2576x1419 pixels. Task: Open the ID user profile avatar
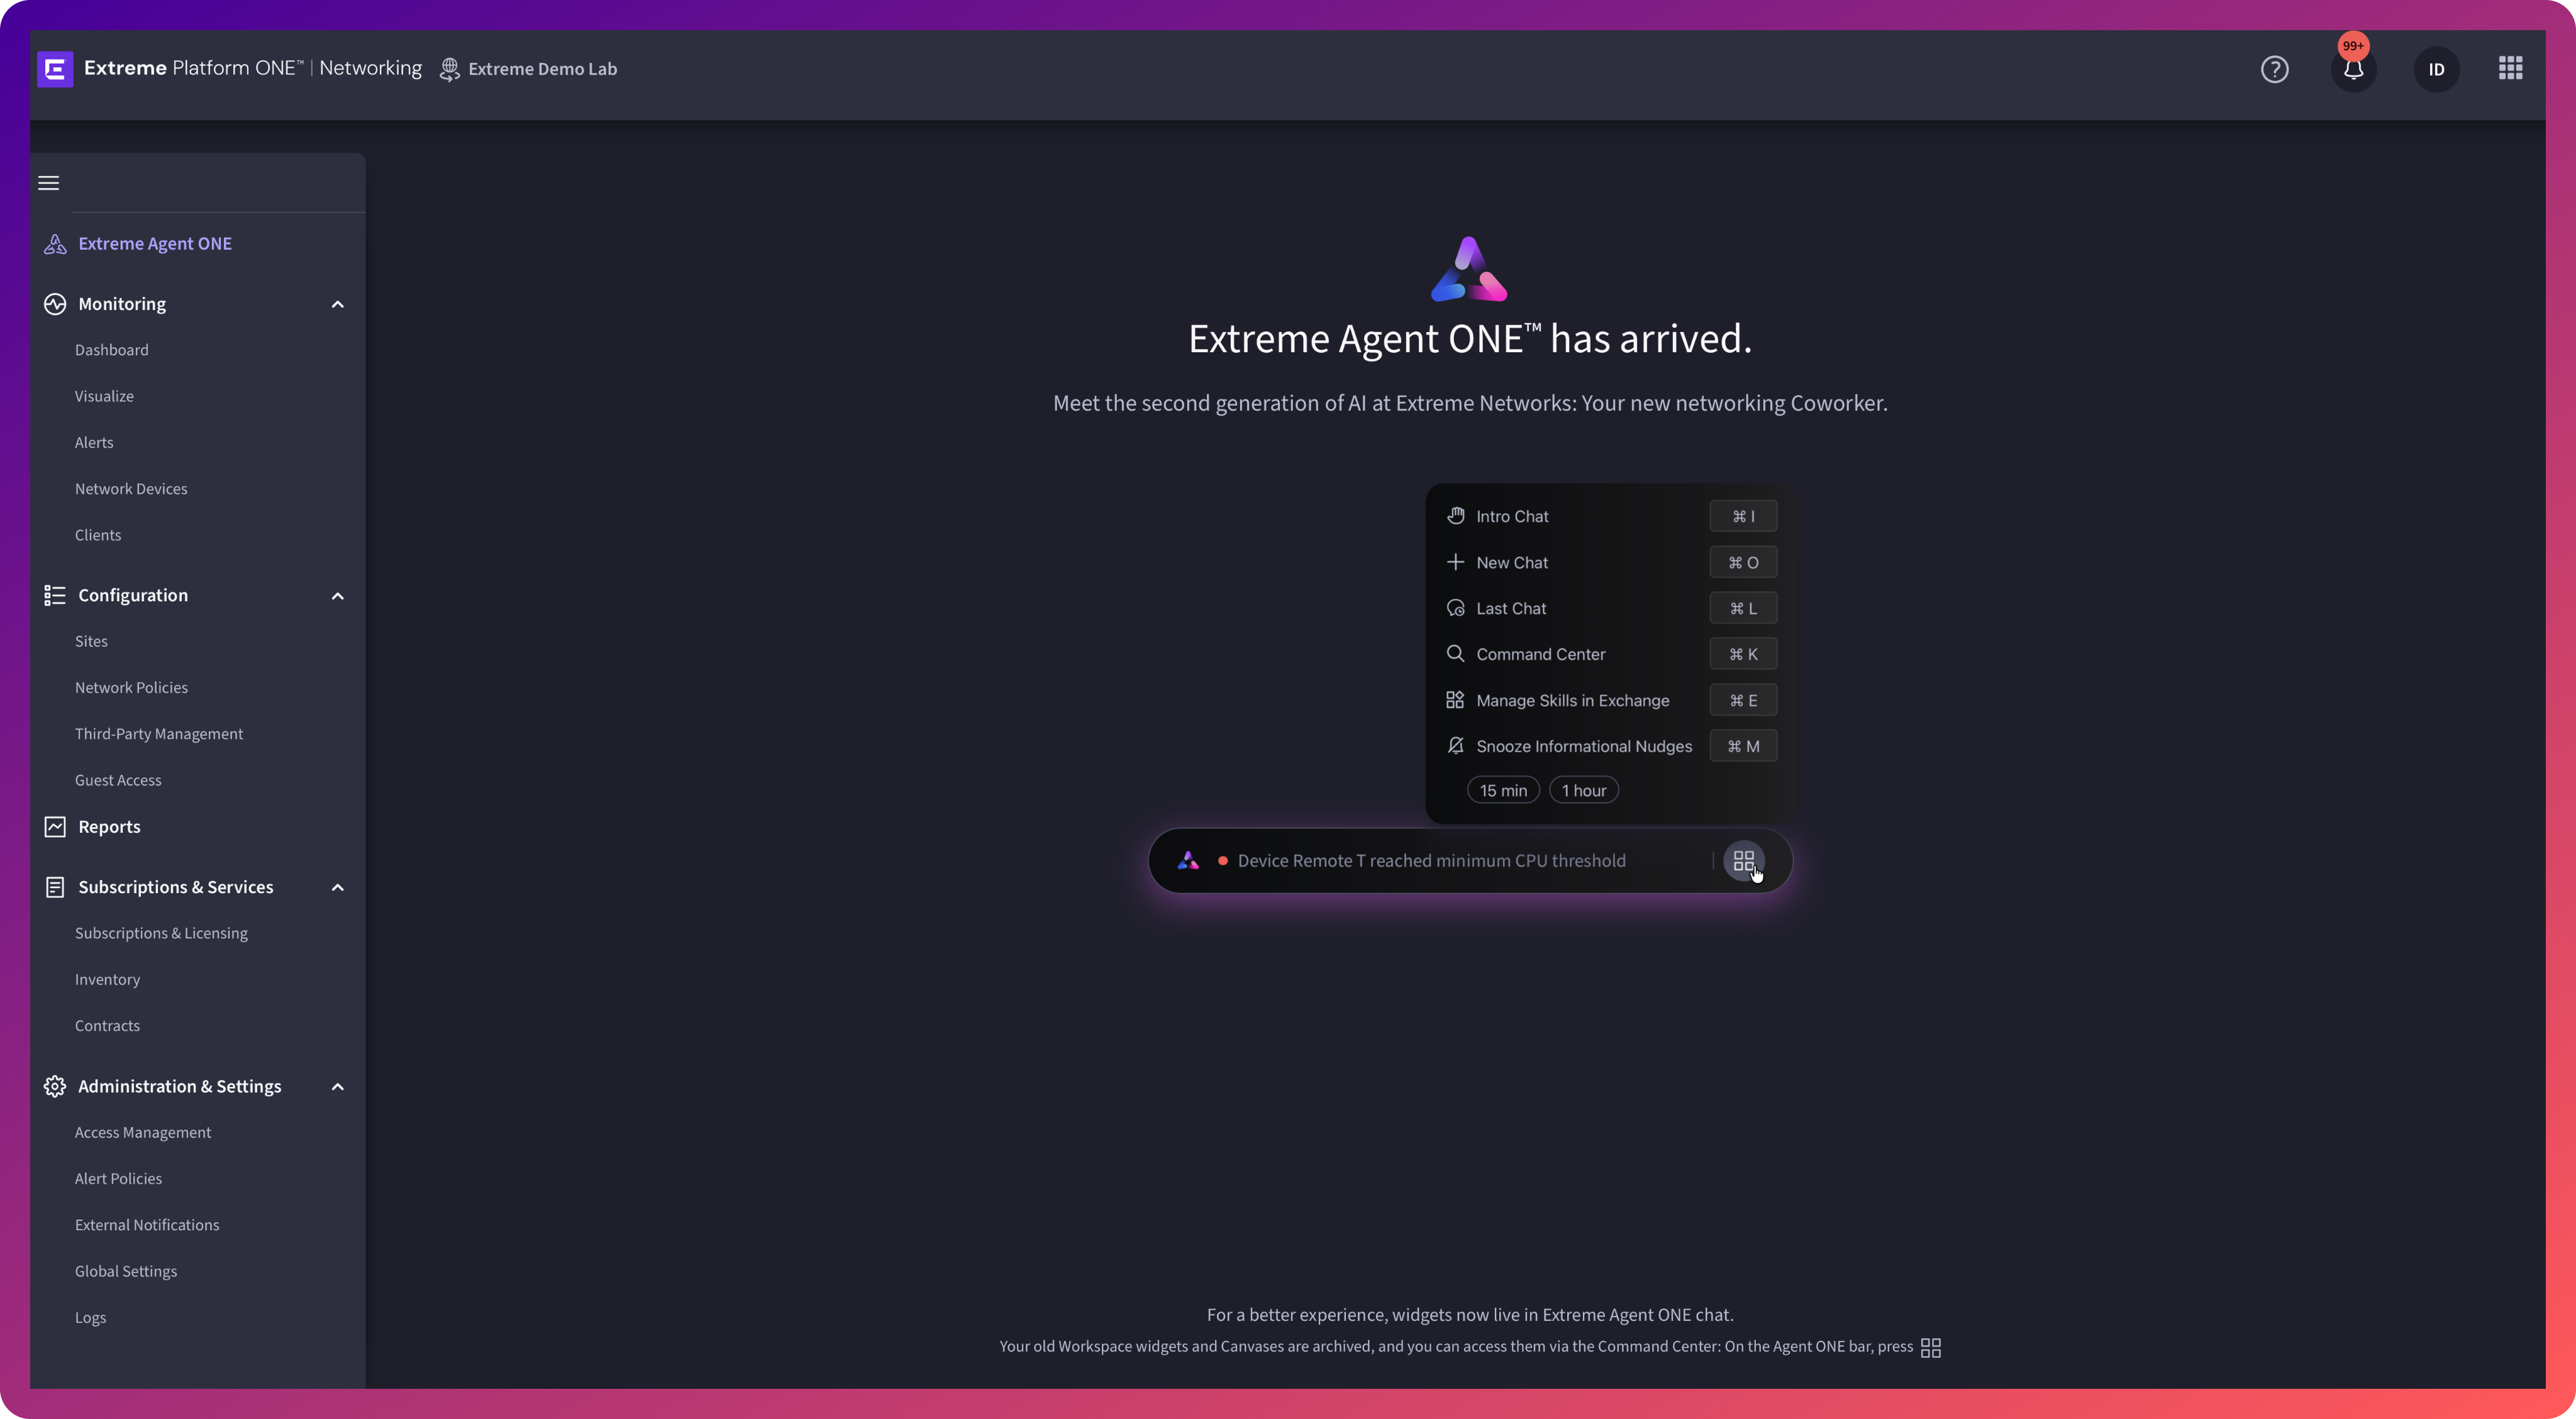pos(2436,69)
